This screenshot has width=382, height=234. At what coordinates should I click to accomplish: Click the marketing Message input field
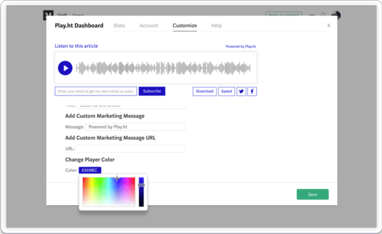(x=135, y=127)
